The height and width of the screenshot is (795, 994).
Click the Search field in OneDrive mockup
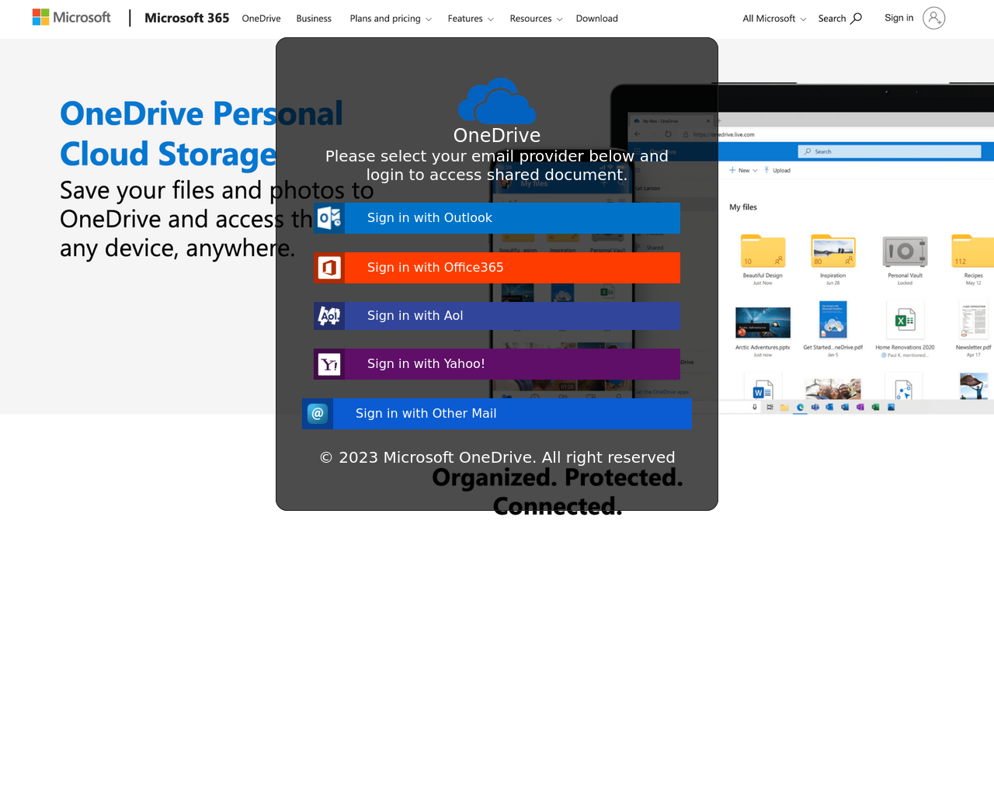point(889,151)
